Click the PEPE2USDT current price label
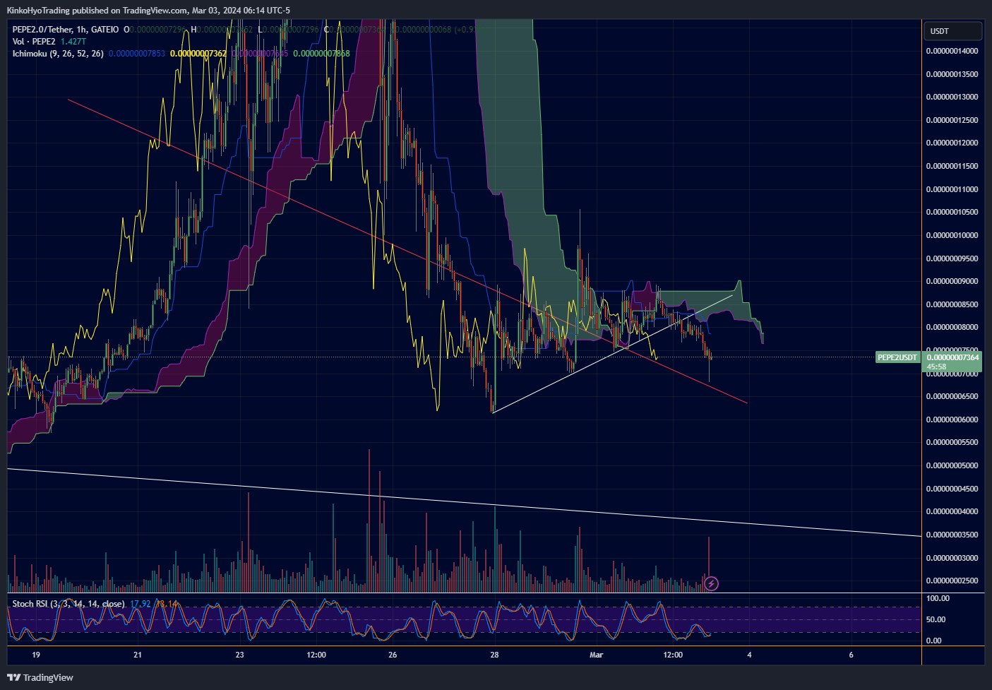This screenshot has height=690, width=992. (x=897, y=357)
